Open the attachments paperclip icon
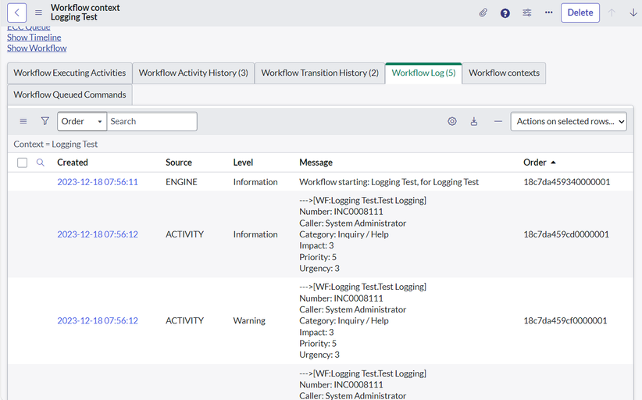The width and height of the screenshot is (642, 400). 483,12
